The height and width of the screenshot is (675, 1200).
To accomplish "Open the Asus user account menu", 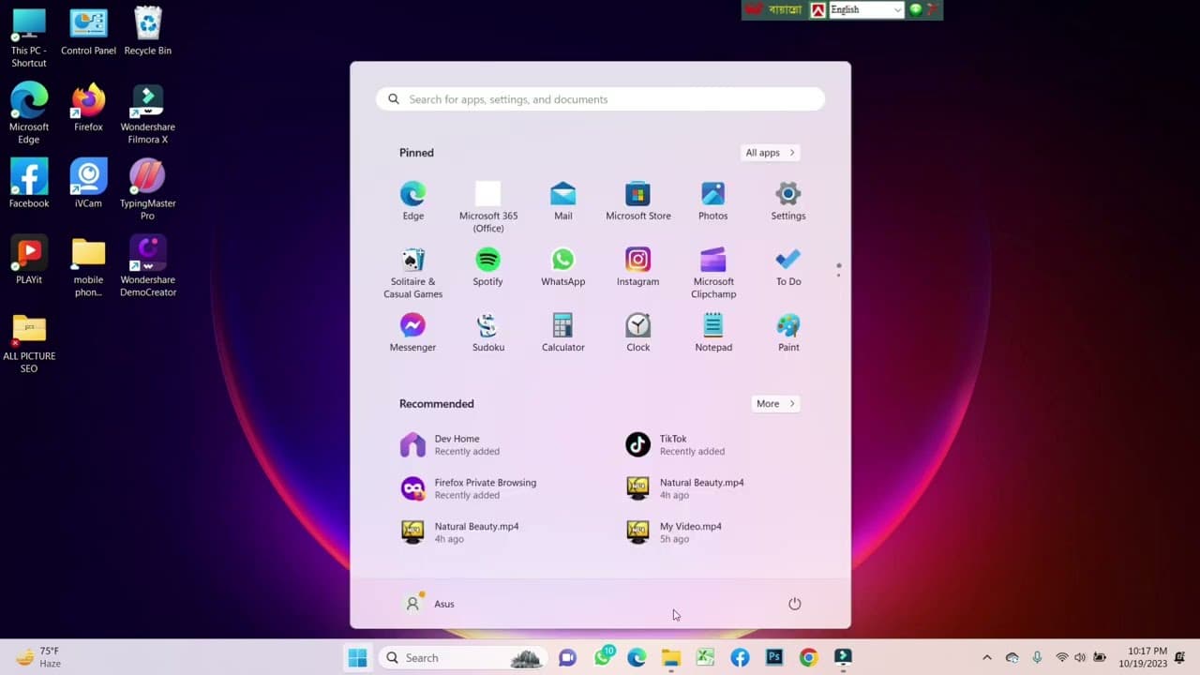I will tap(429, 604).
